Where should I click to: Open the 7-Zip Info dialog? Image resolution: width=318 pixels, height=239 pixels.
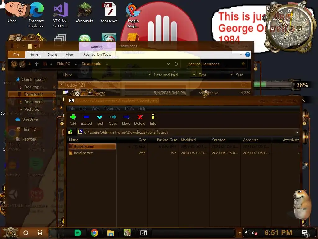pyautogui.click(x=153, y=120)
